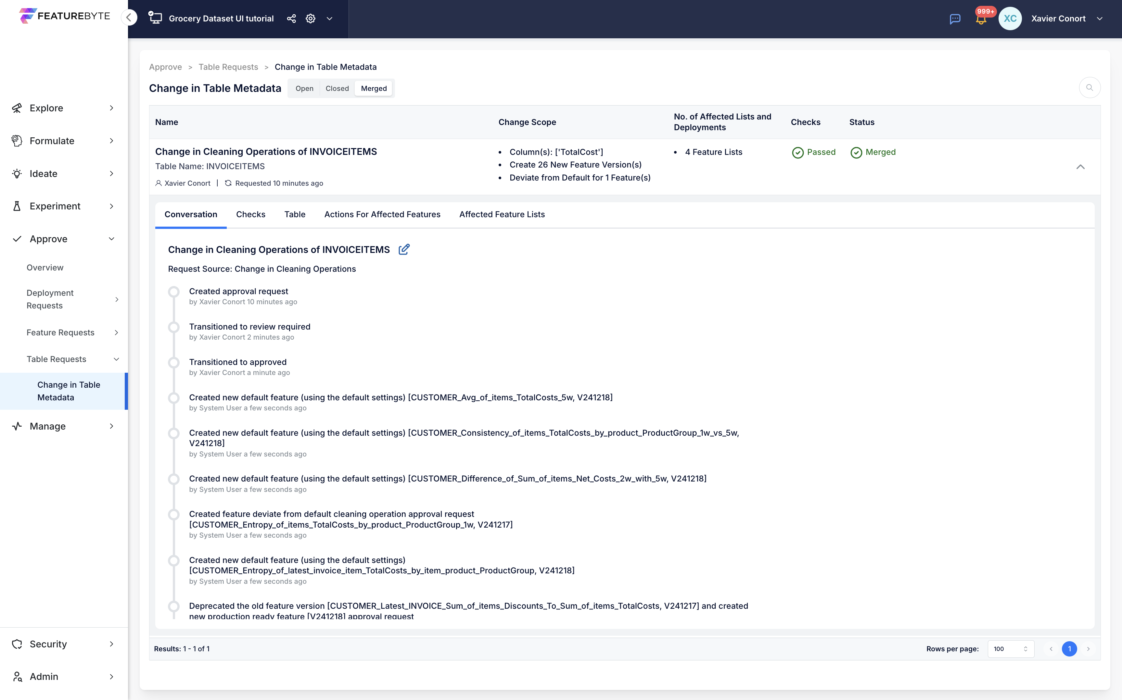Click the search magnifier icon

[x=1089, y=88]
